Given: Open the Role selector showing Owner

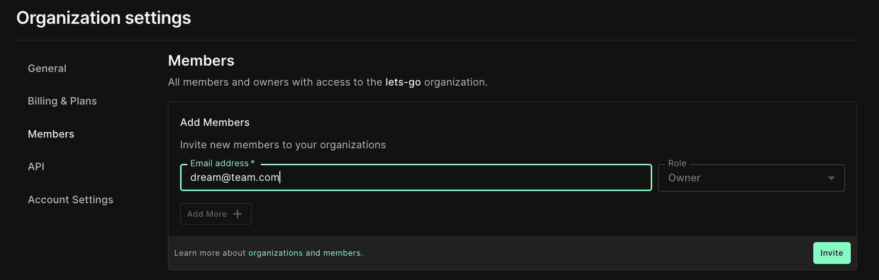Looking at the screenshot, I should click(x=745, y=178).
